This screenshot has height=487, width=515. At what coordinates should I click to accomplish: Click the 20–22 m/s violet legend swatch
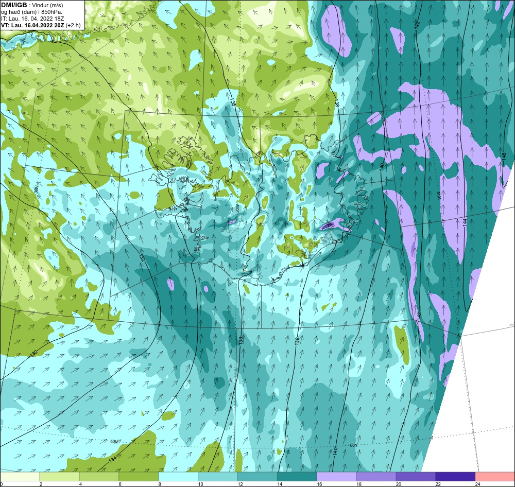point(416,476)
